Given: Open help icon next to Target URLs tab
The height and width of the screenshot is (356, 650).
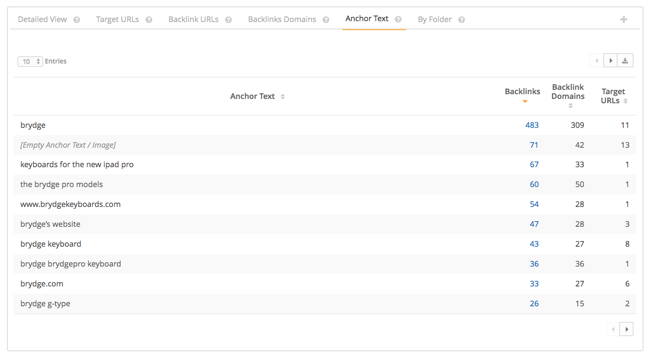Looking at the screenshot, I should [149, 20].
